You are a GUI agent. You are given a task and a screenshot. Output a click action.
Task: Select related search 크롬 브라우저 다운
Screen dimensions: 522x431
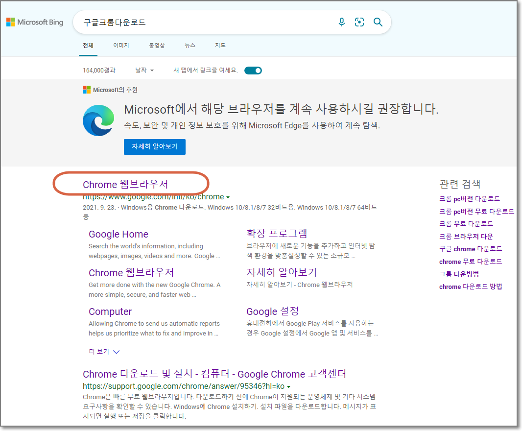tap(466, 237)
